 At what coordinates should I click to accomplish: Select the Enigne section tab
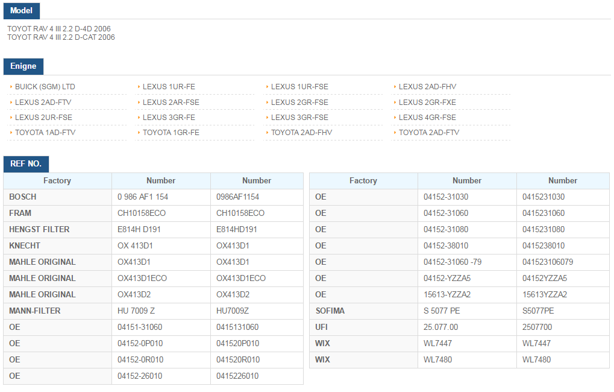23,66
